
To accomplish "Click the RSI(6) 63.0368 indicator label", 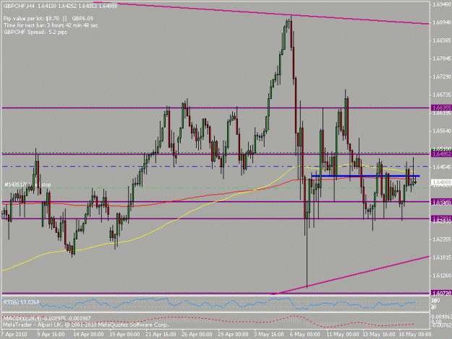I will [x=21, y=302].
